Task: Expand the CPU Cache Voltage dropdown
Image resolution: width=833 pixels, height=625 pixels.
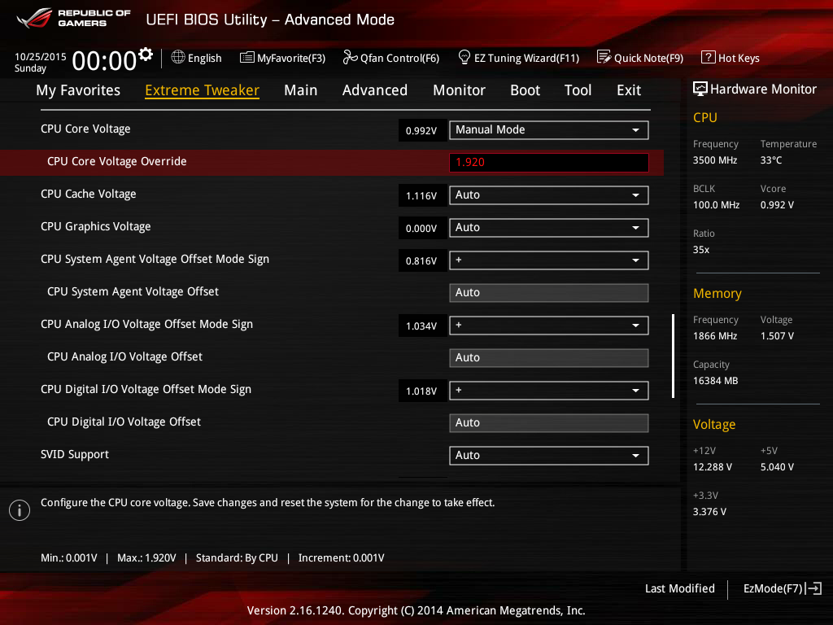Action: point(549,195)
